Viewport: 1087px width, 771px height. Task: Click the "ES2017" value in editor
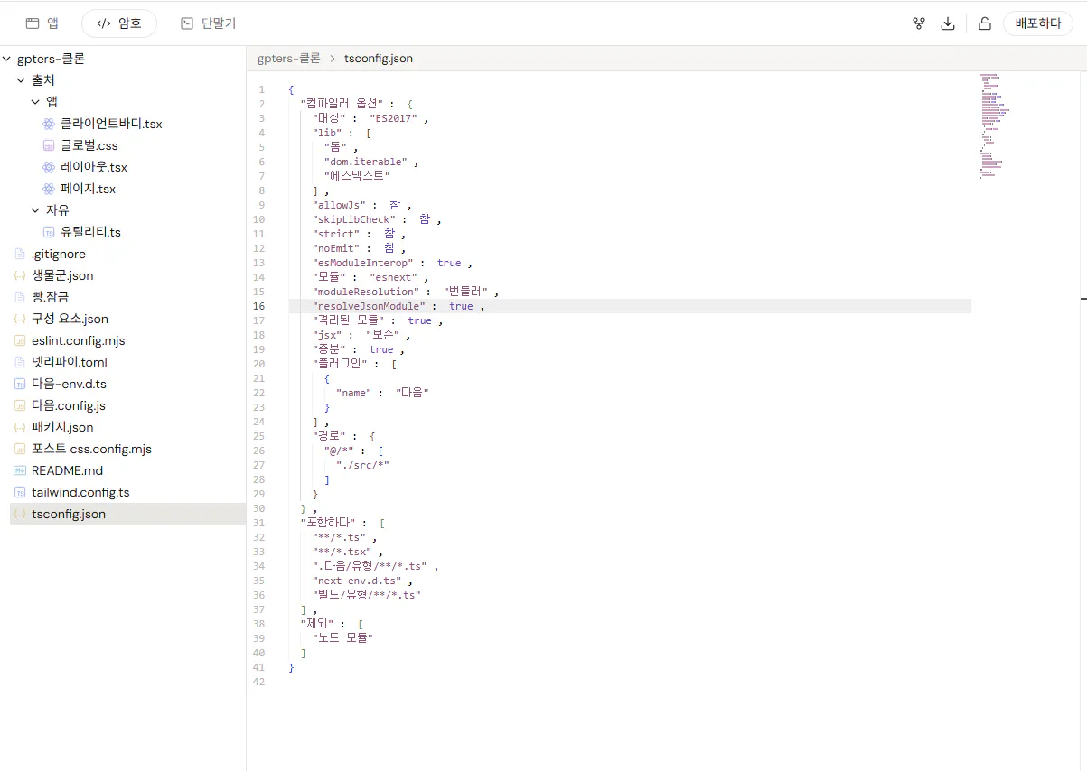[x=393, y=118]
